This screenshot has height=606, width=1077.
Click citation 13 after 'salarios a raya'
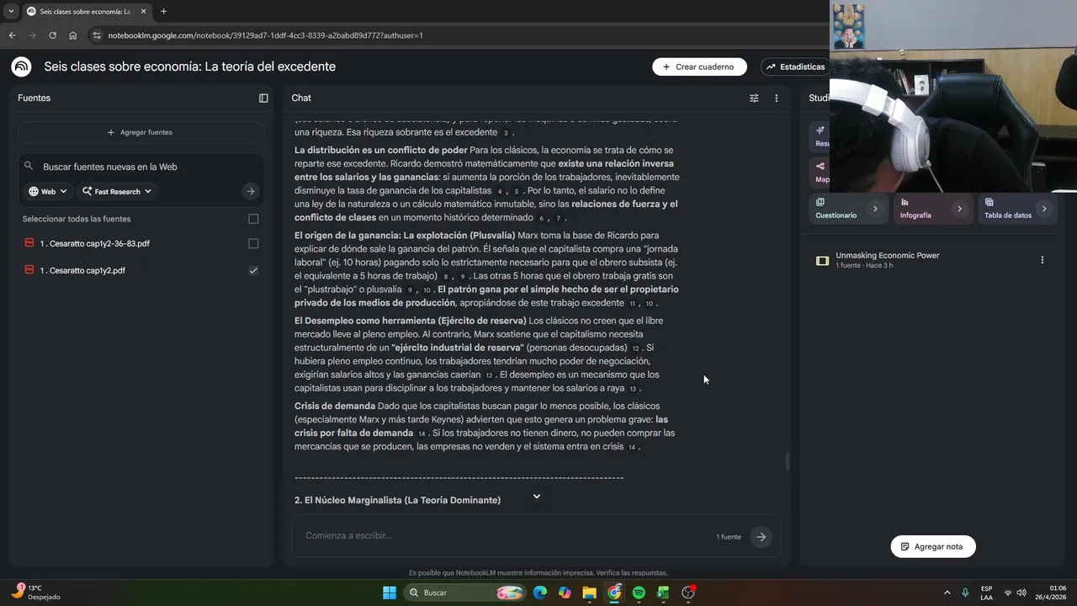(633, 389)
